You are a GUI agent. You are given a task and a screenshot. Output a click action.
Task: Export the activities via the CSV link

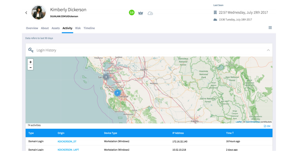point(267,126)
